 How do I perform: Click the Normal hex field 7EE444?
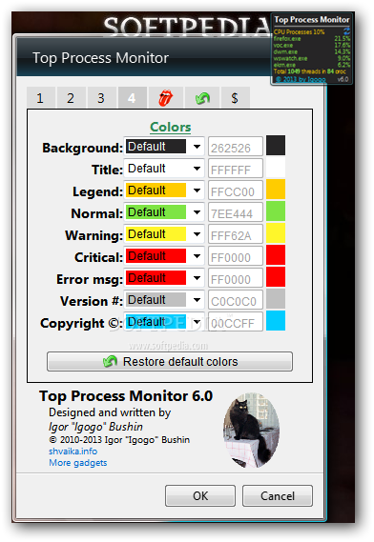point(236,212)
